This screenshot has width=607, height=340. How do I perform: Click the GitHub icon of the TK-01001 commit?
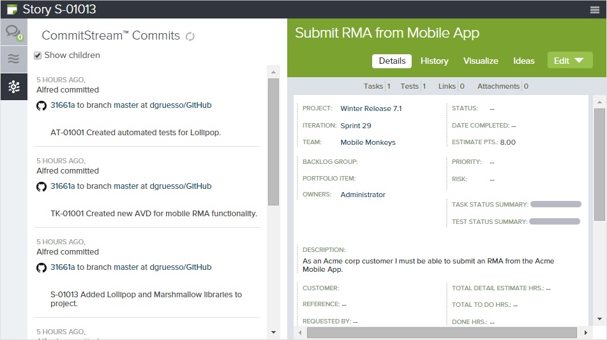[x=41, y=187]
